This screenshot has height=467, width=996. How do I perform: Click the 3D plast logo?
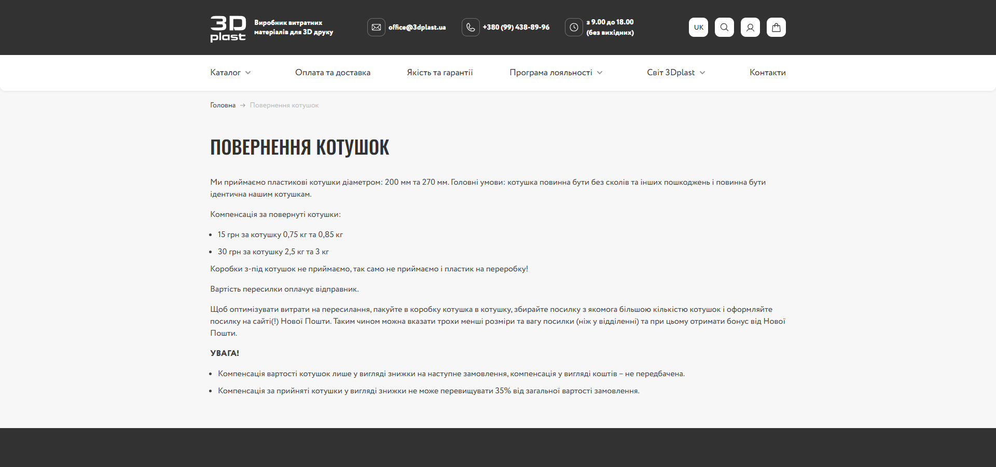pos(228,29)
